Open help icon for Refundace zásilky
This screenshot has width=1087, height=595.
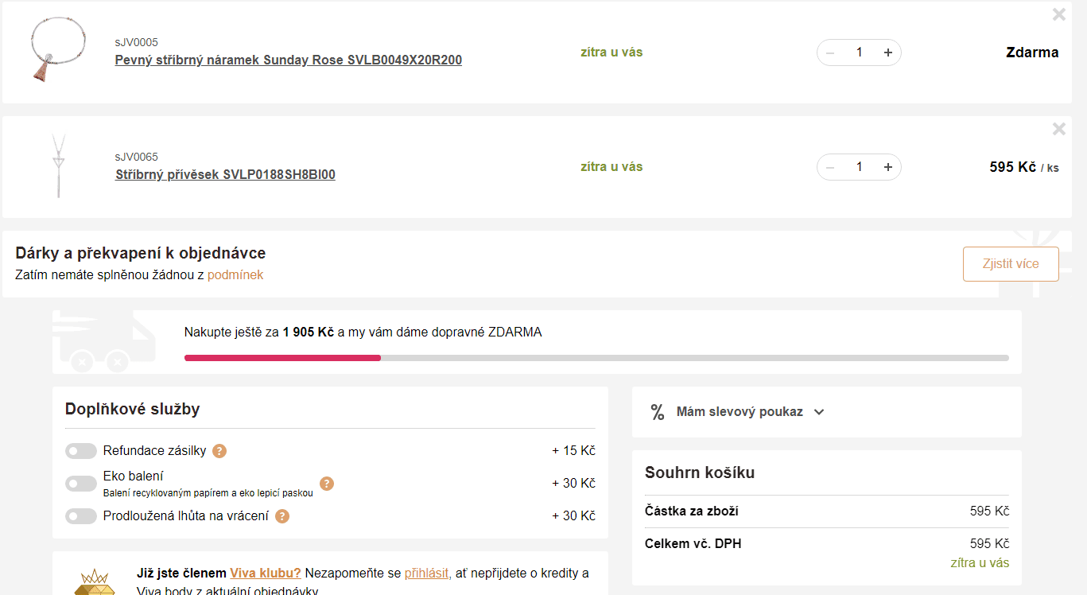click(219, 451)
